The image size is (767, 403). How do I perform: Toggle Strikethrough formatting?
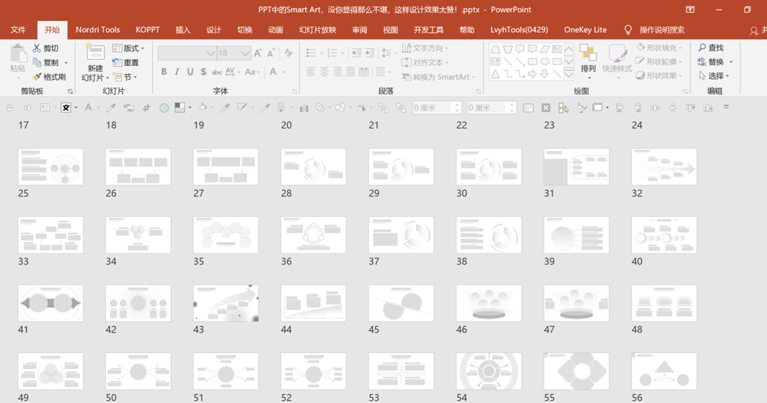coord(216,72)
